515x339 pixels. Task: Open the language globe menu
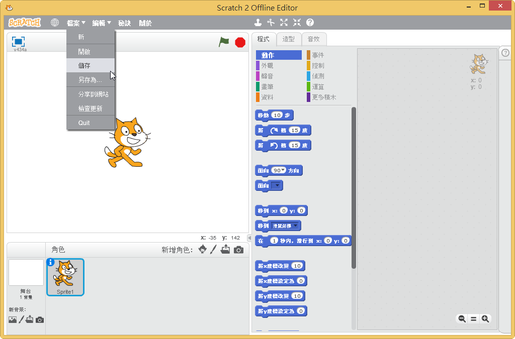click(x=54, y=23)
